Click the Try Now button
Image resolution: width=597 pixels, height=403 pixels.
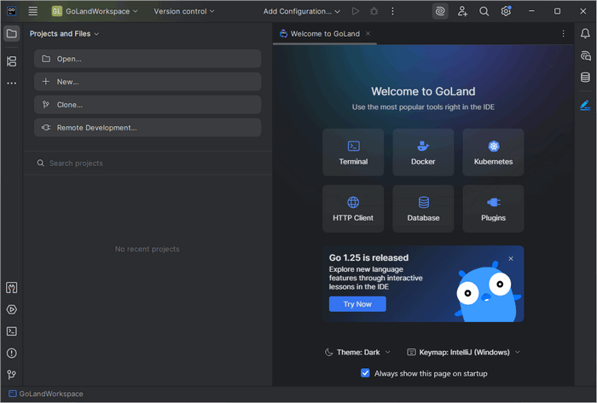[357, 304]
